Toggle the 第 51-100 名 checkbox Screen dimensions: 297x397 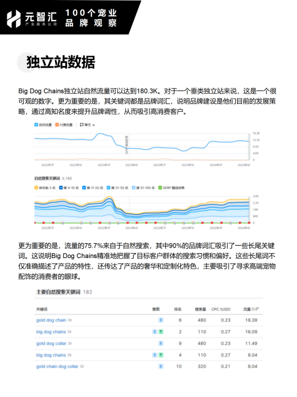coord(134,188)
